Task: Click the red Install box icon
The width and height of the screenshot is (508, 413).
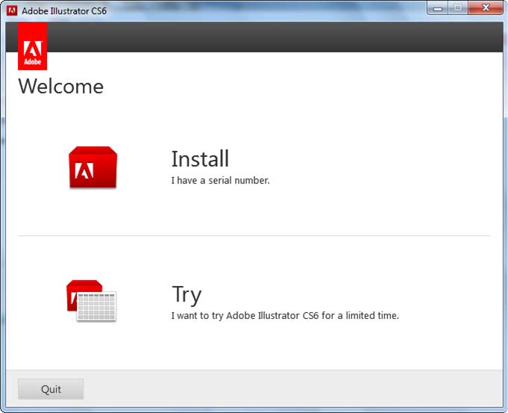Action: coord(92,167)
